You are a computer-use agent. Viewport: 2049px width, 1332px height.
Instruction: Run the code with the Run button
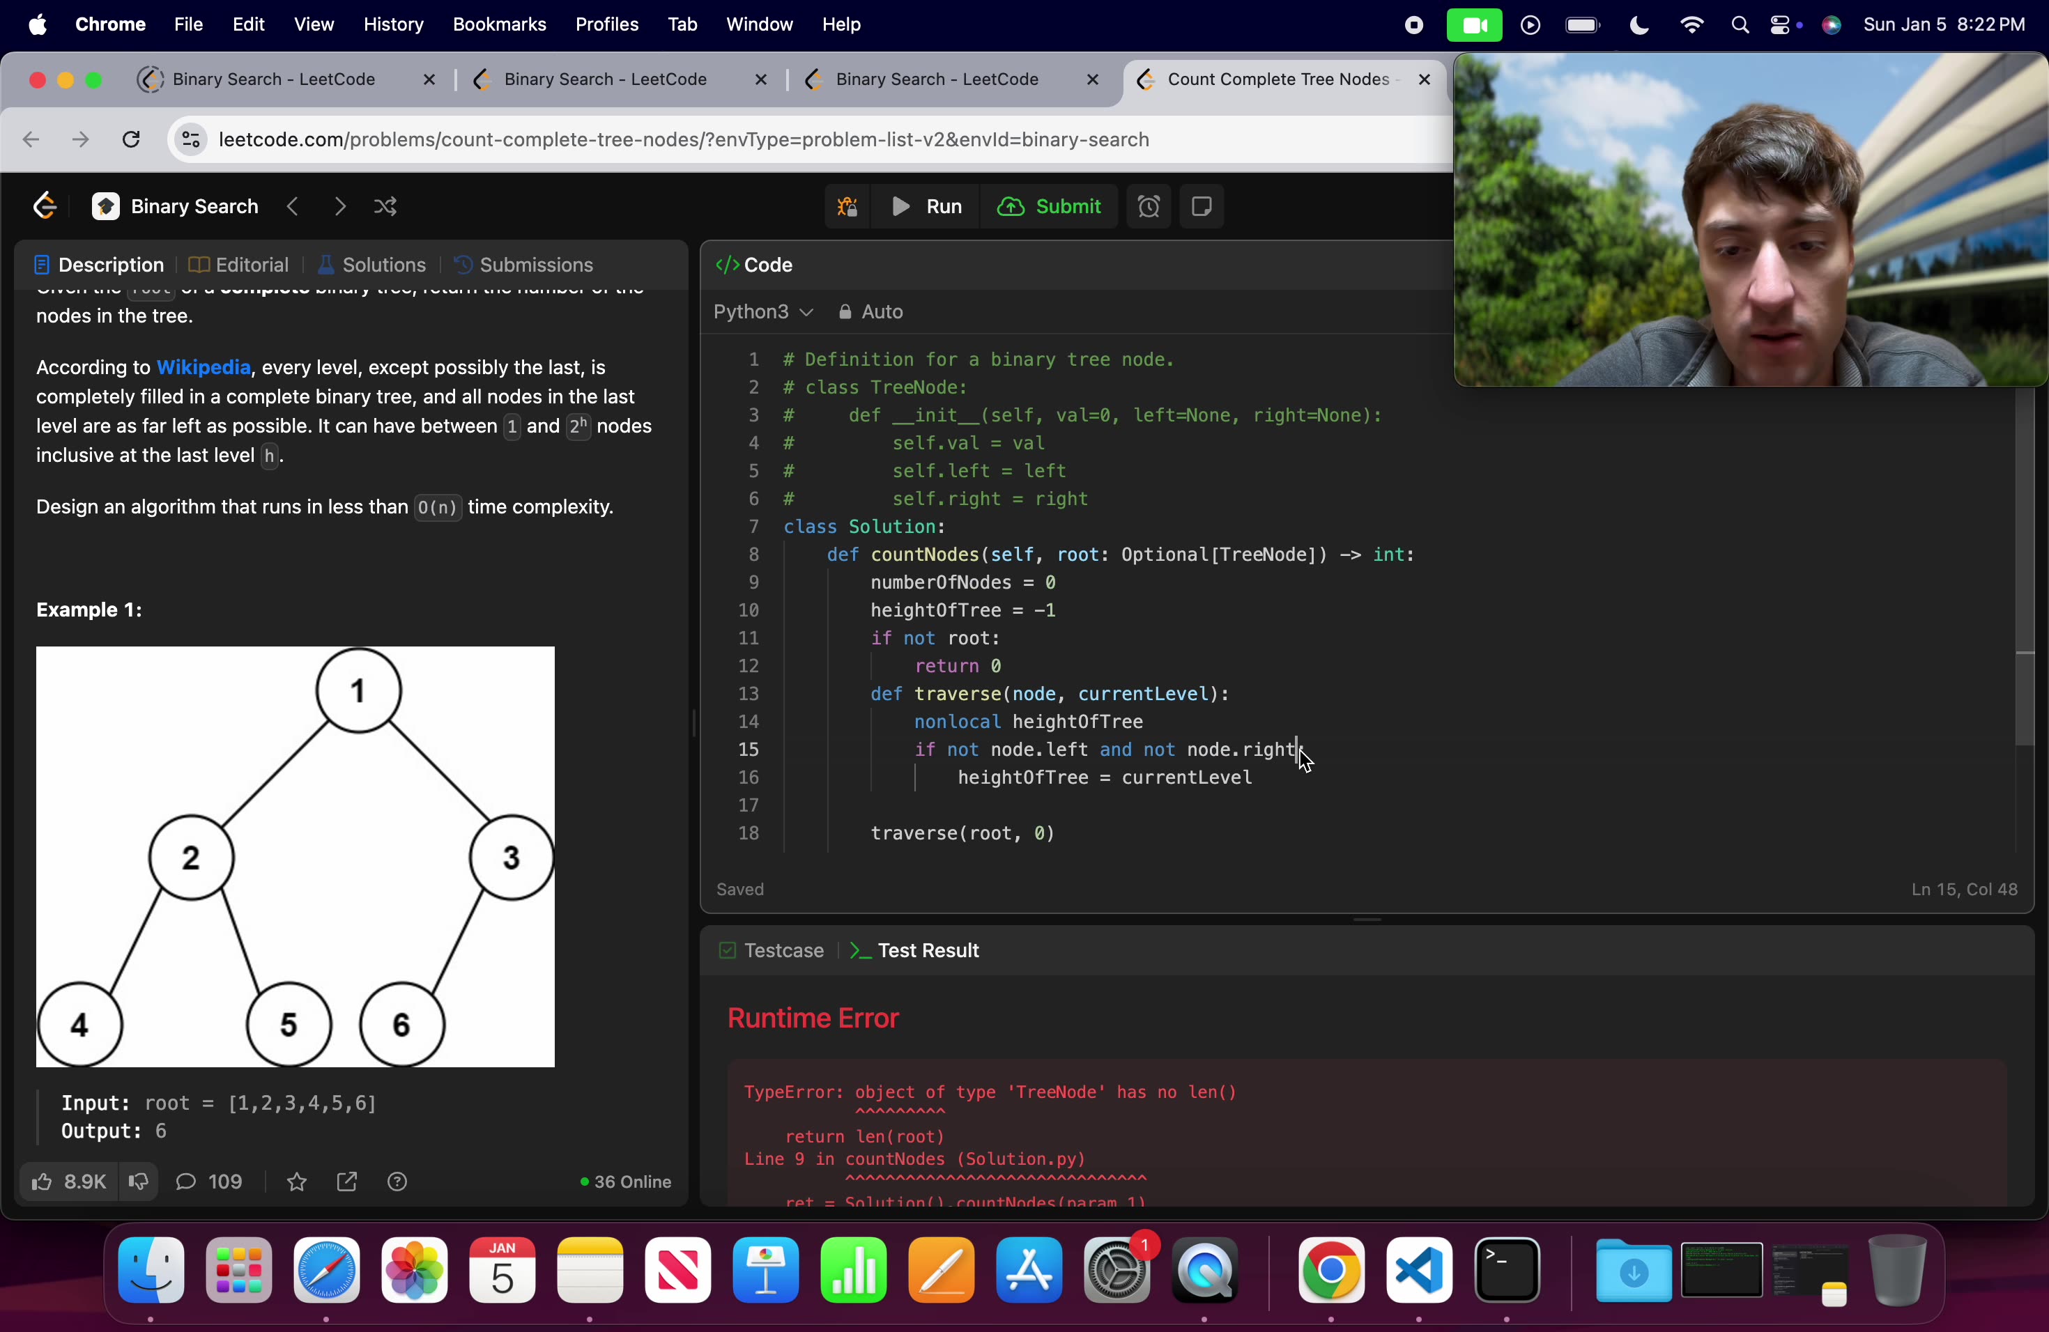coord(926,206)
